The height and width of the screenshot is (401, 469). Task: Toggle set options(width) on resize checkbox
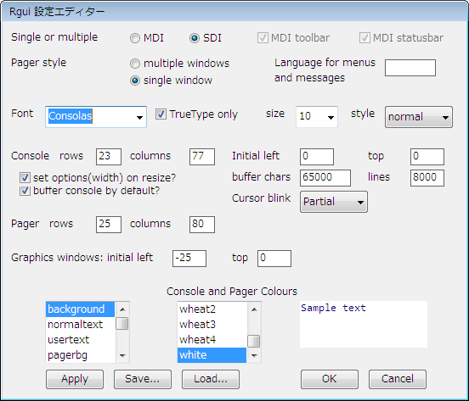click(x=25, y=178)
